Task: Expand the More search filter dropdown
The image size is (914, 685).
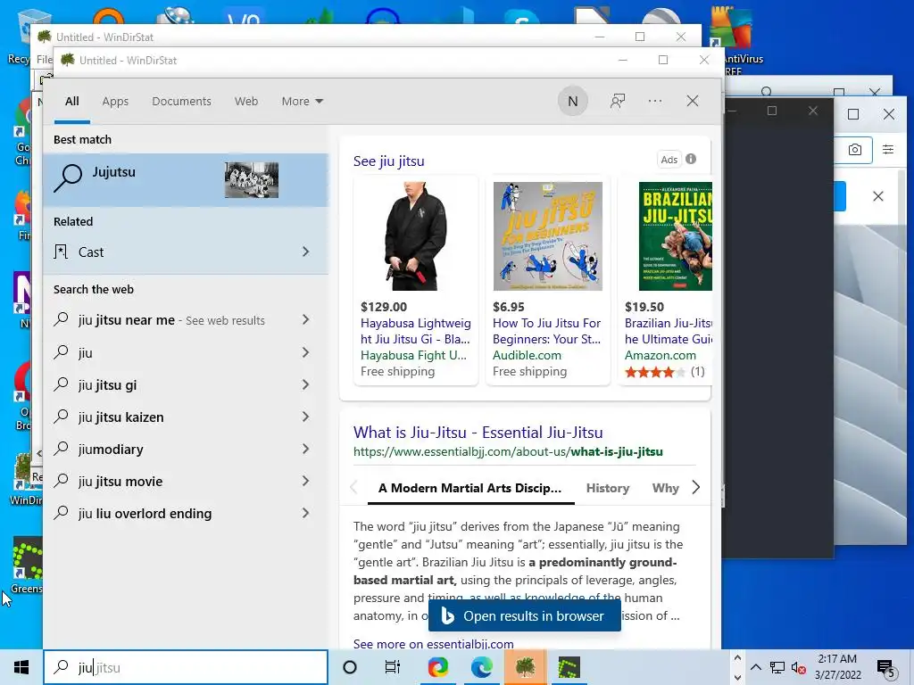Action: coord(302,102)
